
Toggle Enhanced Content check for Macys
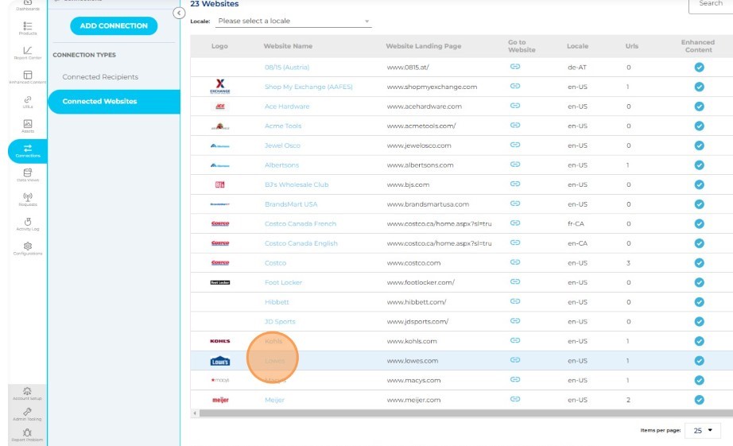[x=699, y=380]
